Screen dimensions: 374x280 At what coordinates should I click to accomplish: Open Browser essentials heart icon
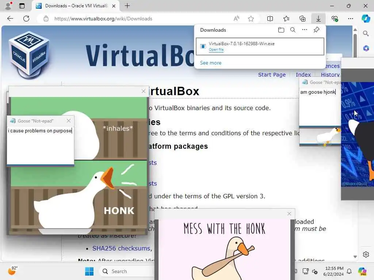(335, 19)
